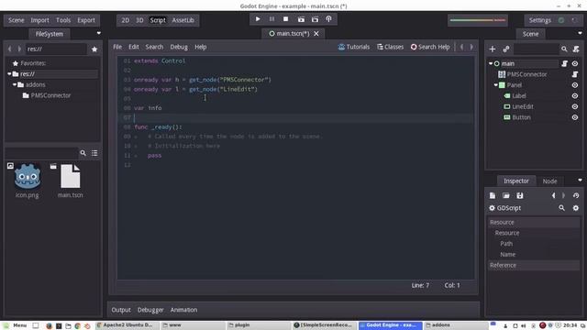The height and width of the screenshot is (330, 587).
Task: Stop the running scene
Action: tap(285, 19)
